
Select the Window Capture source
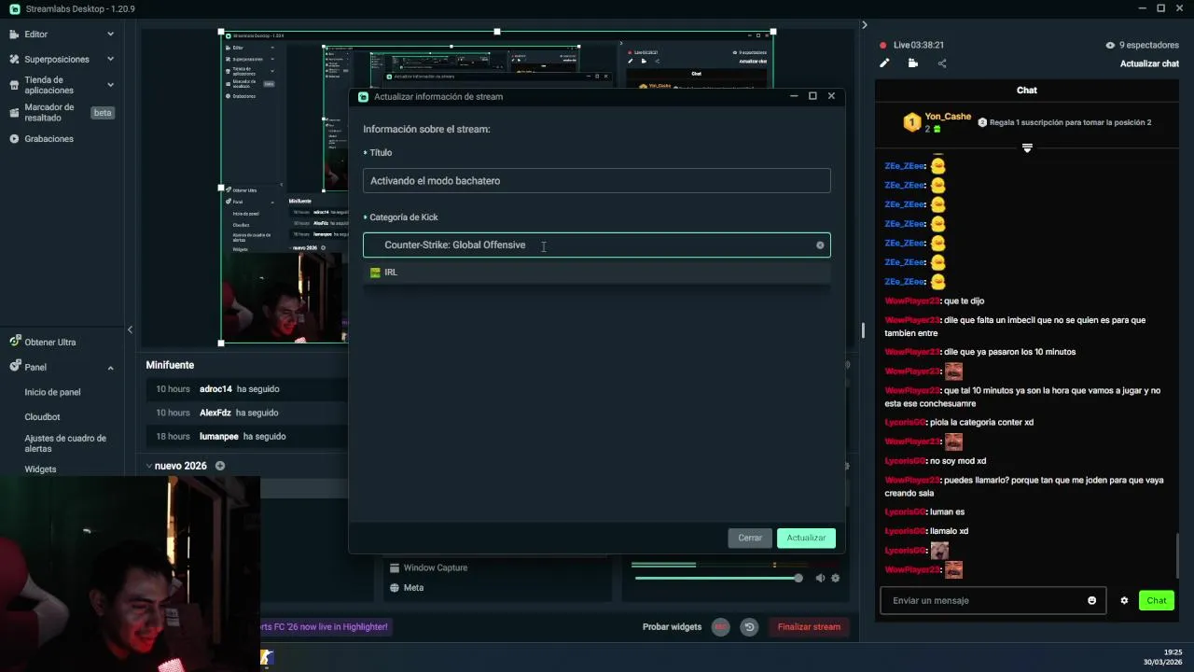pos(435,567)
